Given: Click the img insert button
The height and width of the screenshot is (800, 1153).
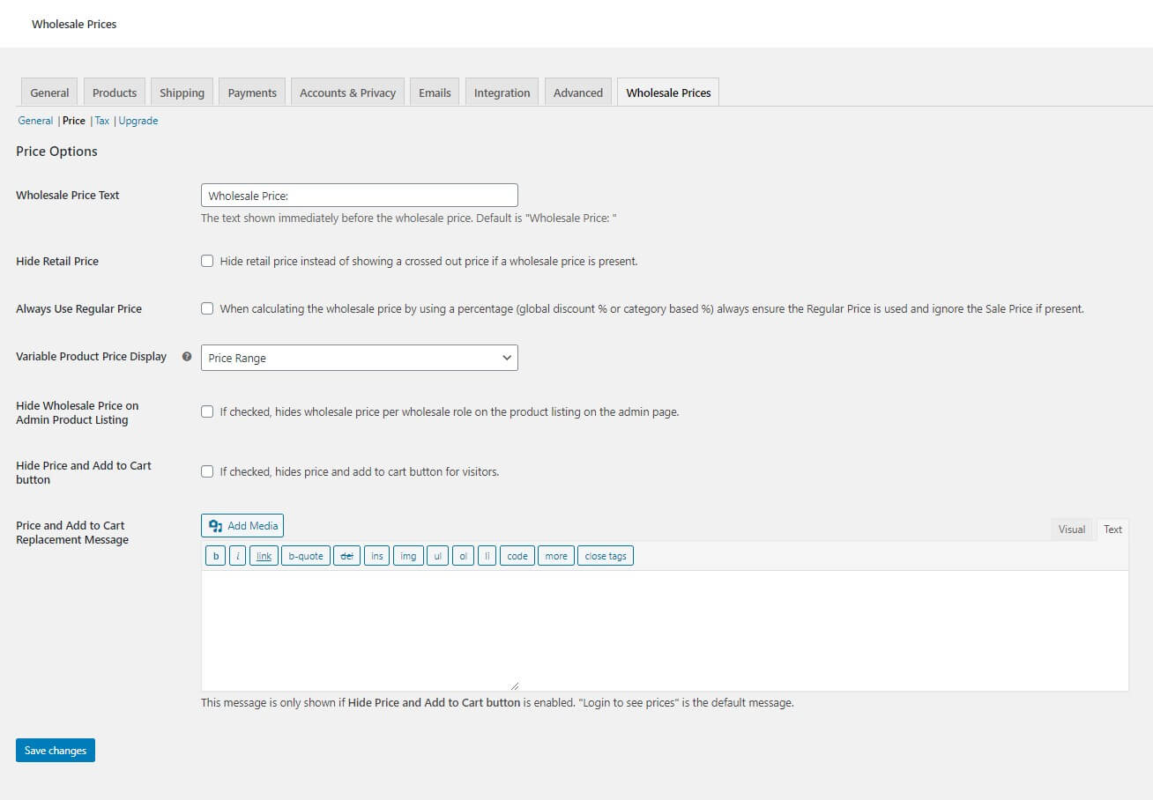Looking at the screenshot, I should click(x=407, y=556).
